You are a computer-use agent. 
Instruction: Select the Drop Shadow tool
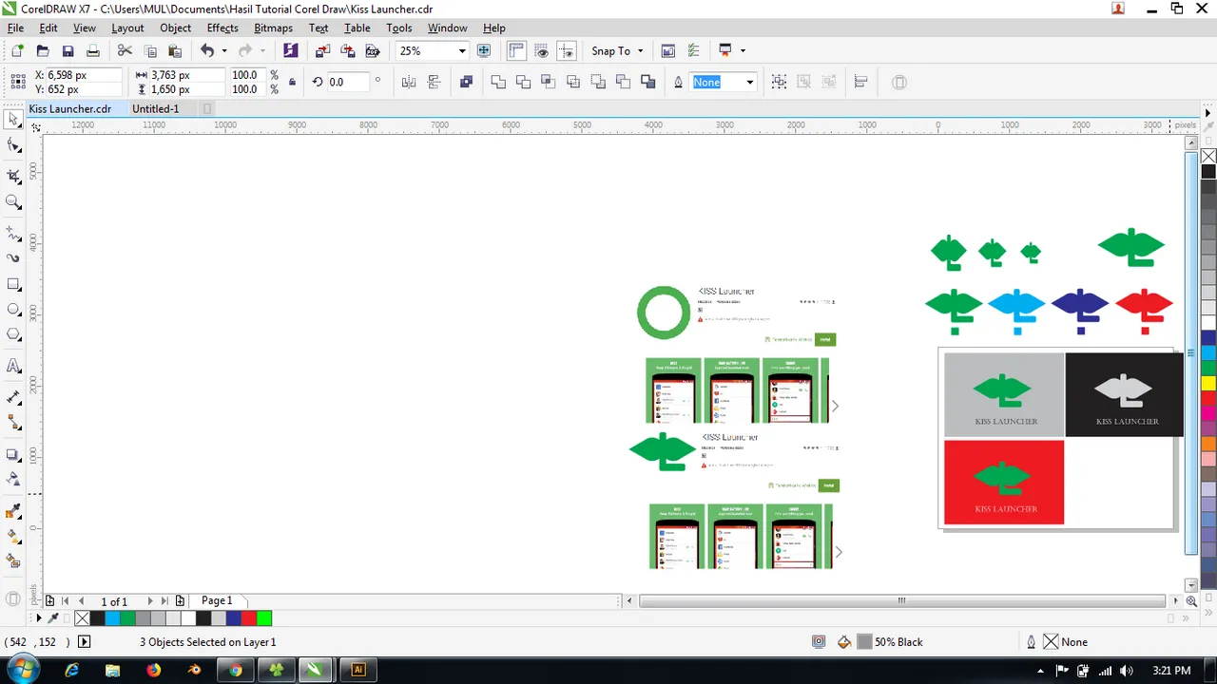(x=13, y=454)
